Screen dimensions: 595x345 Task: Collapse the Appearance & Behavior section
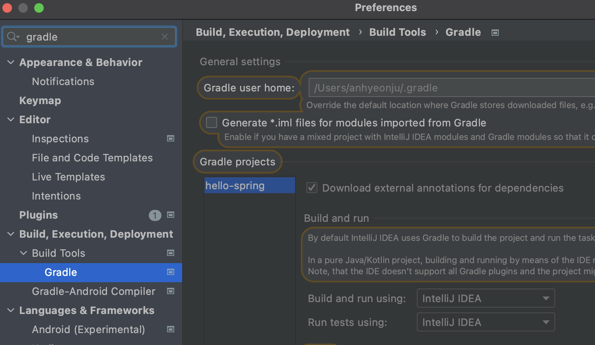(x=11, y=62)
